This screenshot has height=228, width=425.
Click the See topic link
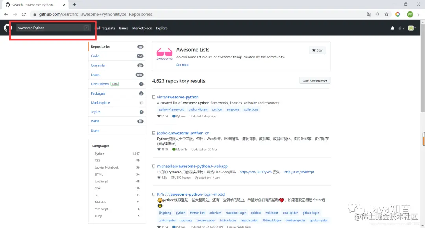click(183, 65)
